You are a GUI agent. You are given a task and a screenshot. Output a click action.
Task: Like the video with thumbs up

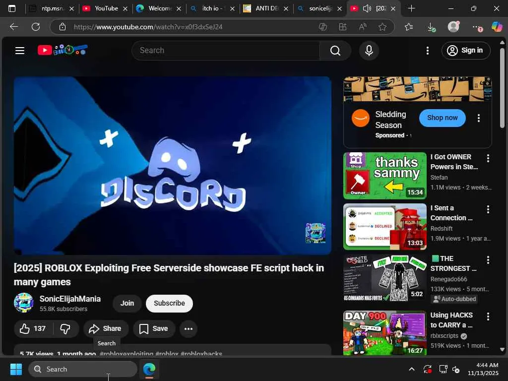[x=33, y=328]
